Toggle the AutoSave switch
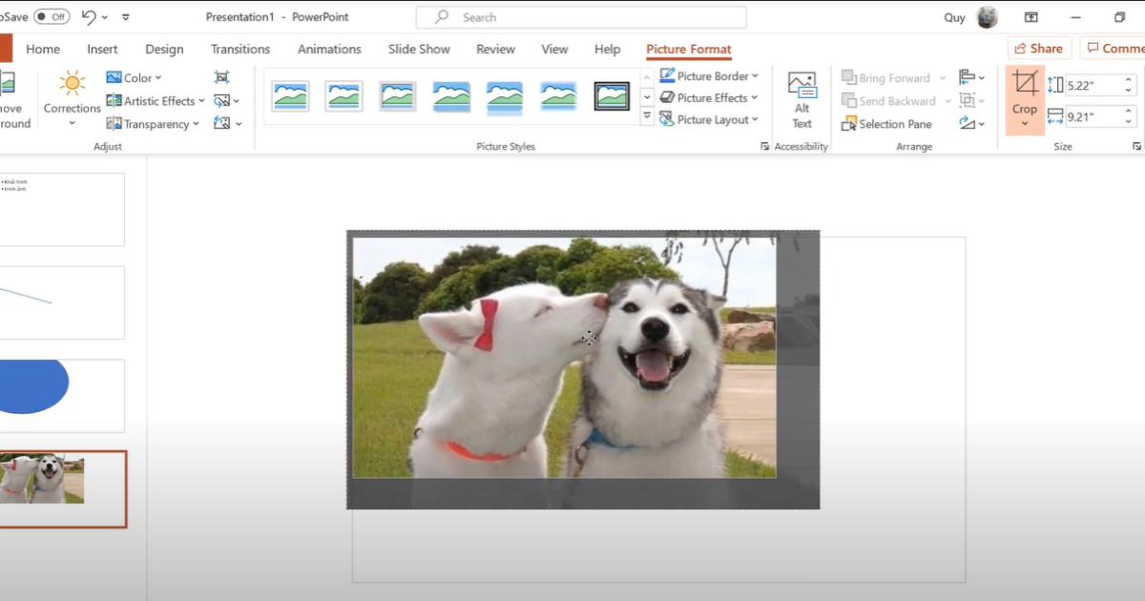This screenshot has height=601, width=1145. click(x=52, y=17)
